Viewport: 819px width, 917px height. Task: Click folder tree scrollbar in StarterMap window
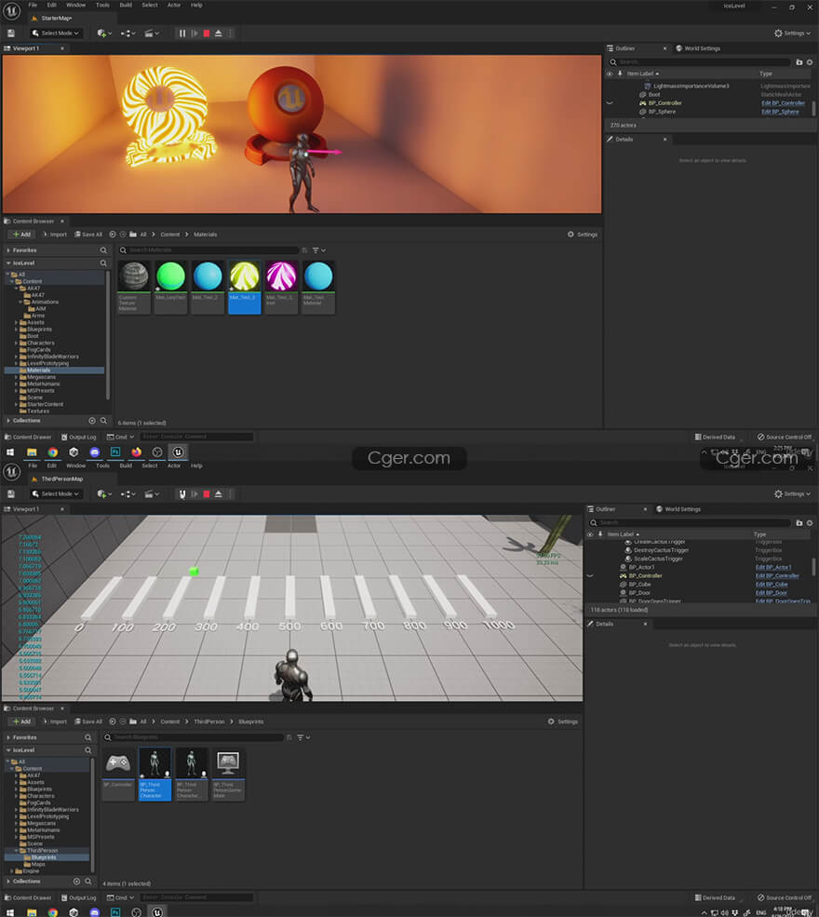click(108, 334)
